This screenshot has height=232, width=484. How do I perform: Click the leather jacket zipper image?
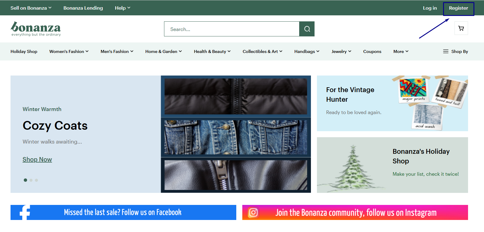[x=236, y=175]
